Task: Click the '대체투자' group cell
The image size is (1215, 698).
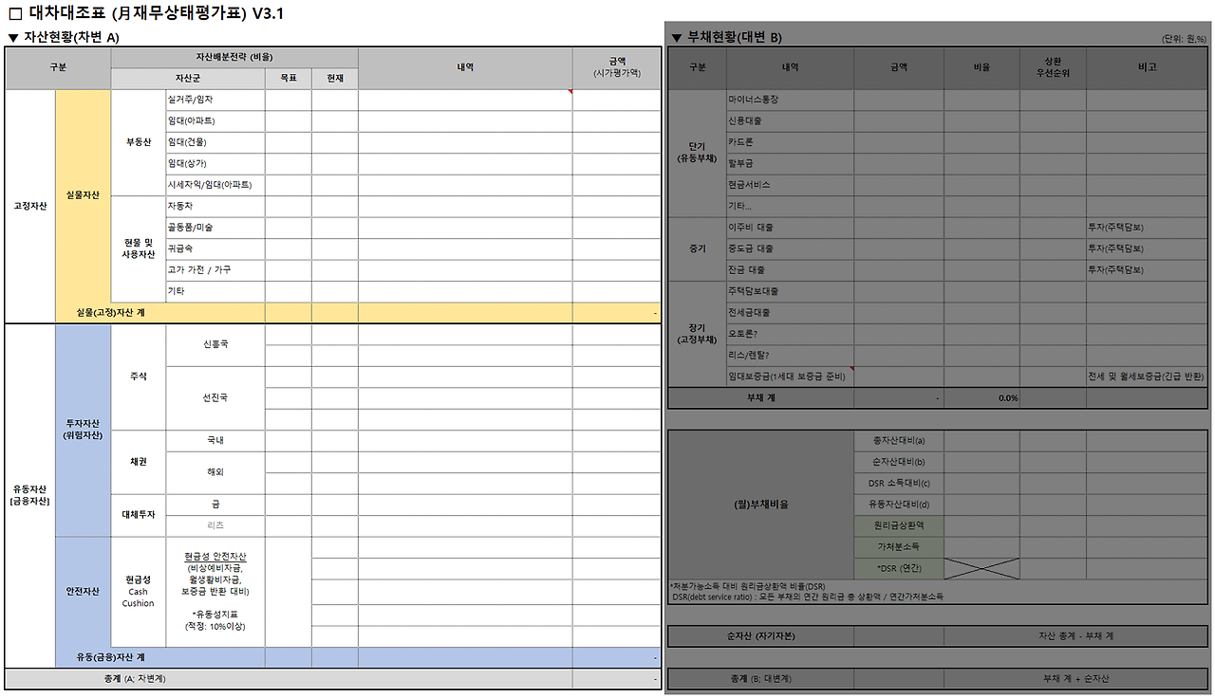Action: click(x=139, y=515)
